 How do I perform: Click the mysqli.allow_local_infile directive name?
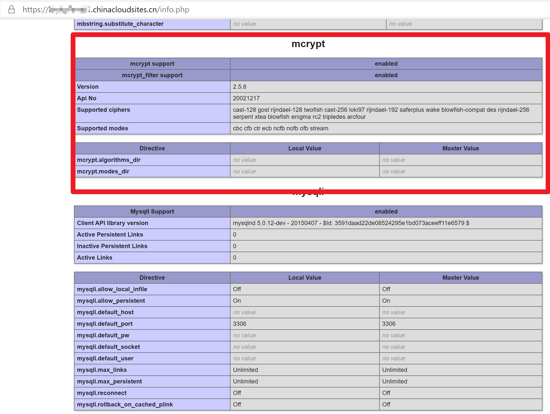[x=112, y=289]
